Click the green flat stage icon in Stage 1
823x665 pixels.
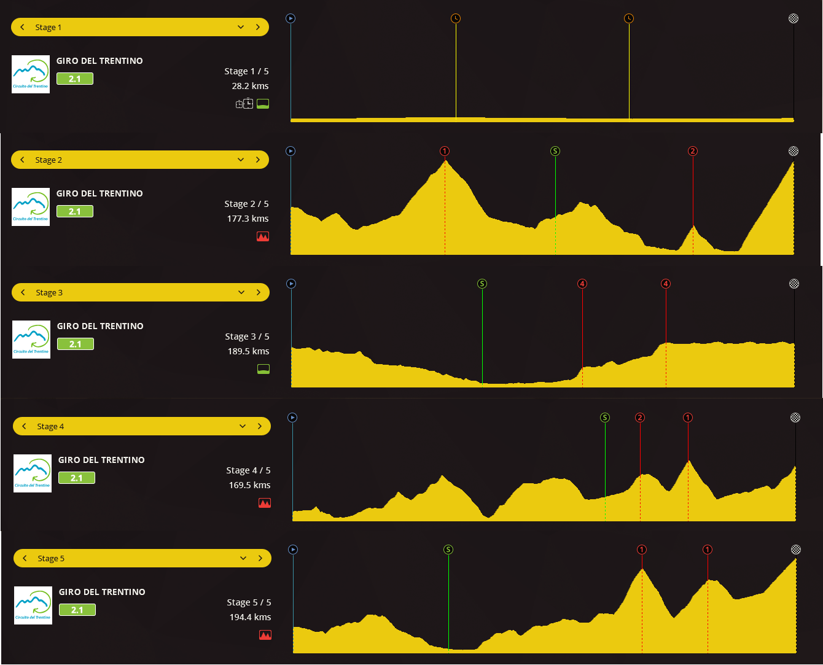263,104
